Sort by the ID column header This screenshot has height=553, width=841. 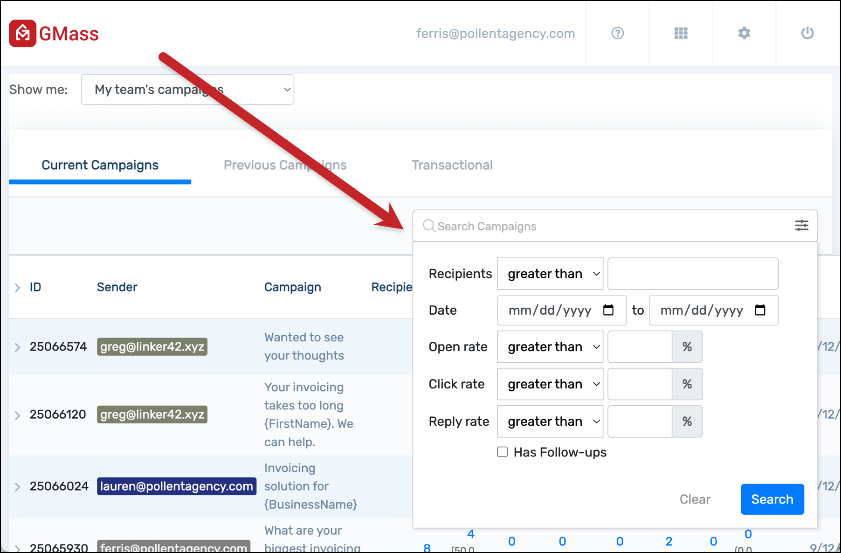(35, 287)
